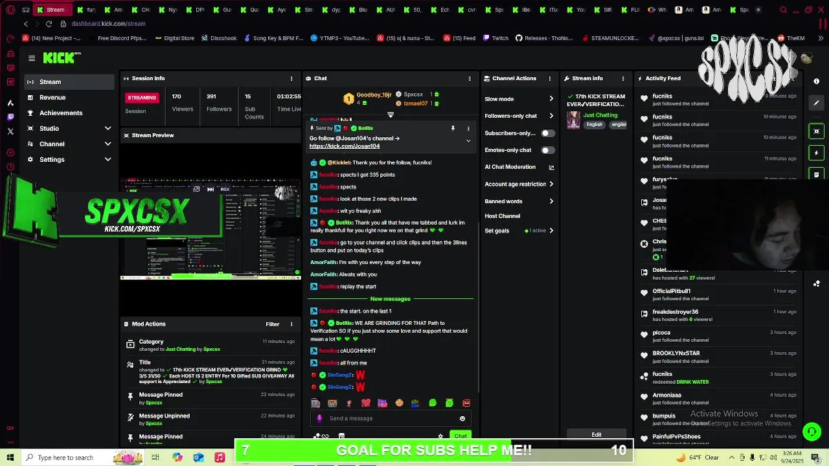Open Session Info panel options menu

coord(291,78)
